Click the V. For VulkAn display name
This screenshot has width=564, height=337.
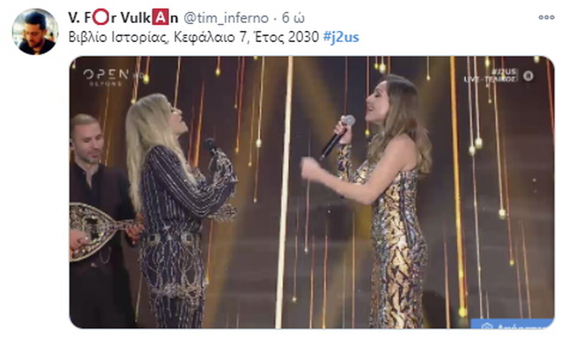[x=123, y=18]
